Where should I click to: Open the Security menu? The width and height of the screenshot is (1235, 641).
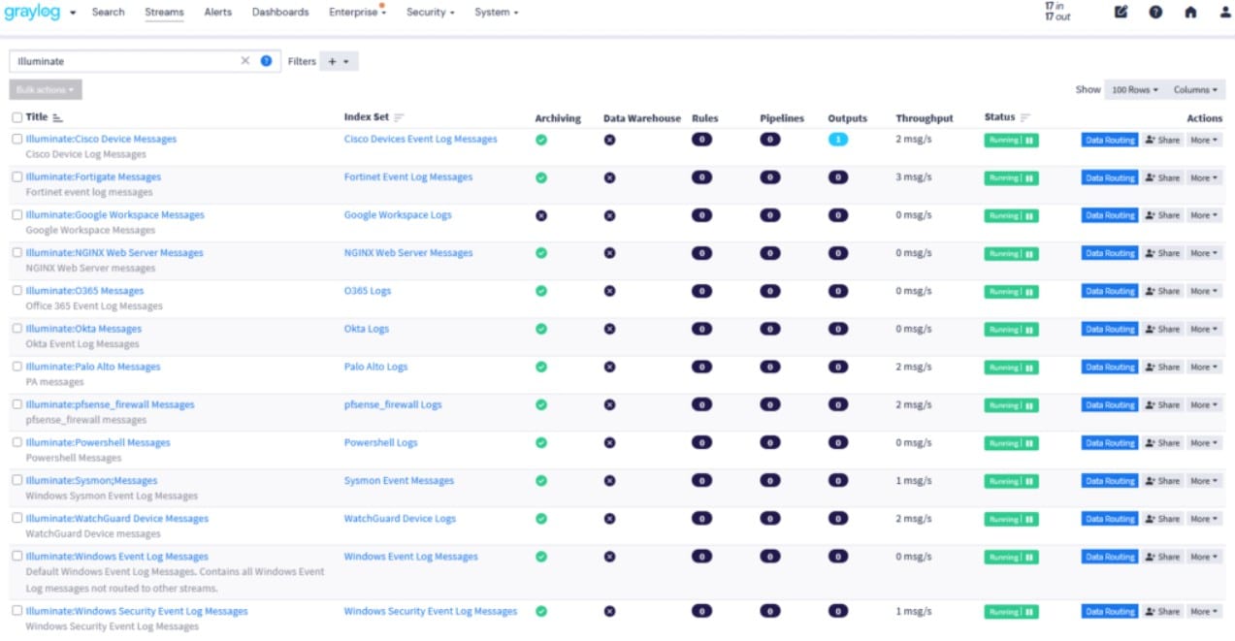[x=431, y=13]
